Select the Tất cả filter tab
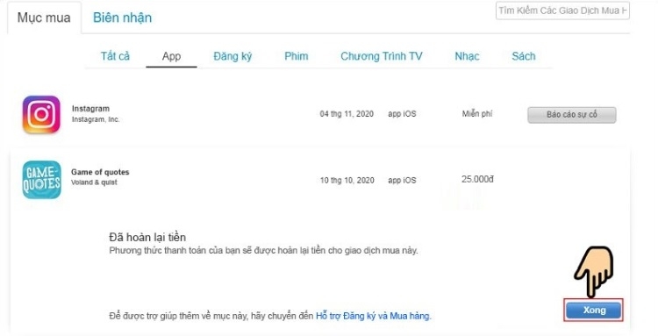658x336 pixels. coord(115,56)
